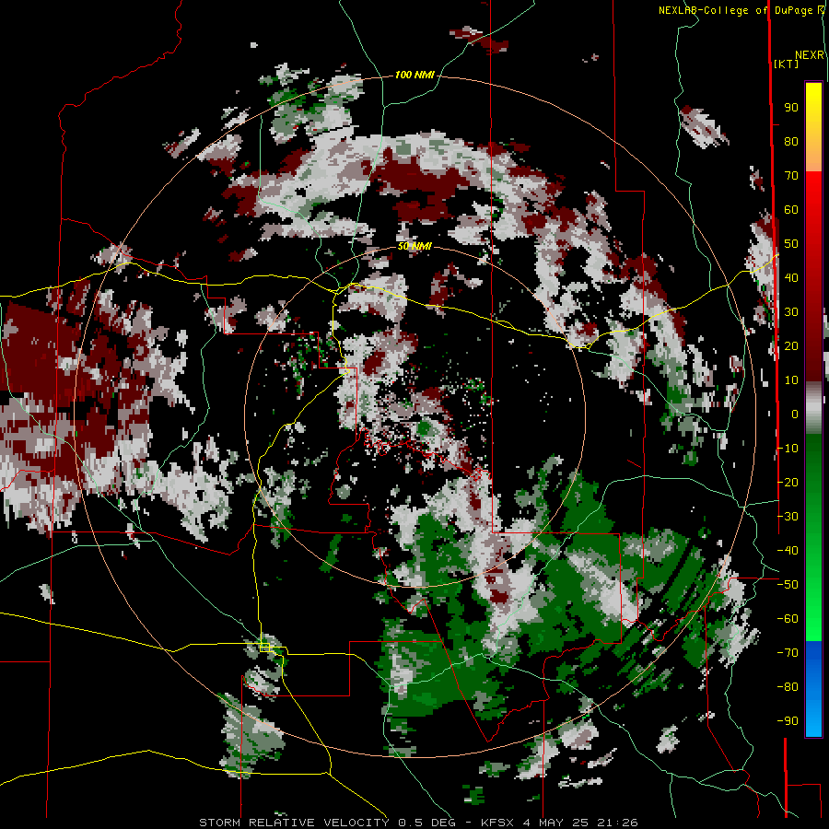
Task: Click the -60 value on the velocity scale
Action: pyautogui.click(x=788, y=619)
